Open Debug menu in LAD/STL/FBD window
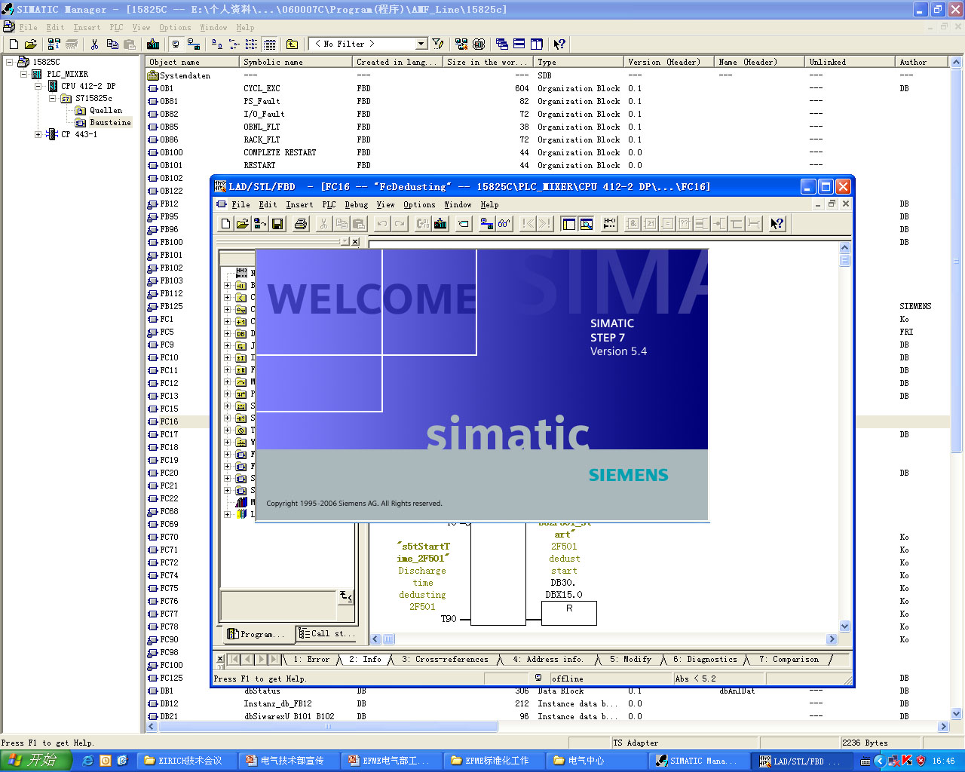 point(357,205)
